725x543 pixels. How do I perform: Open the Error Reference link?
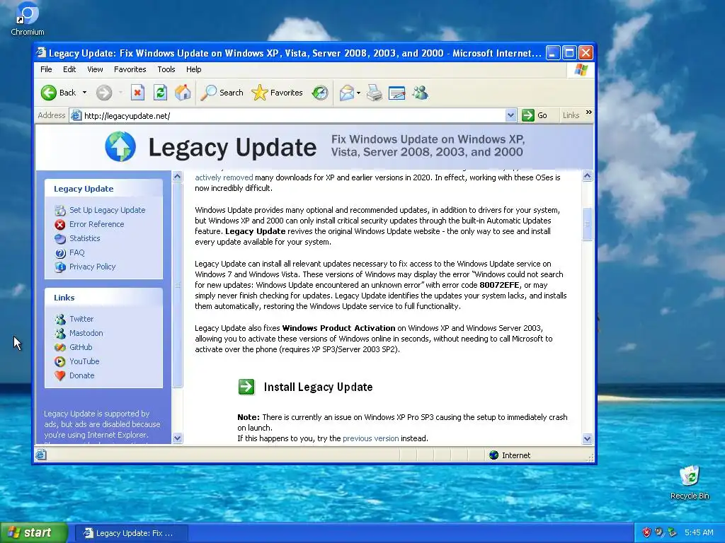pyautogui.click(x=96, y=224)
